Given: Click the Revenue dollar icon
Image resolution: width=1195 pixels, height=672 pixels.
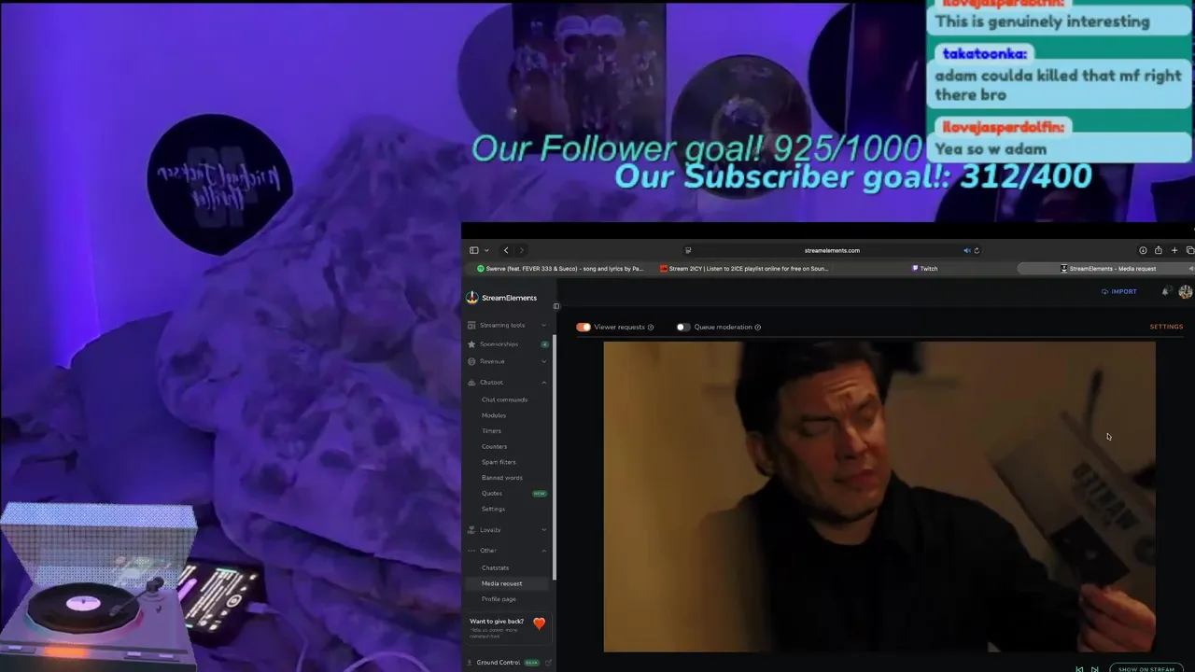Looking at the screenshot, I should 471,361.
